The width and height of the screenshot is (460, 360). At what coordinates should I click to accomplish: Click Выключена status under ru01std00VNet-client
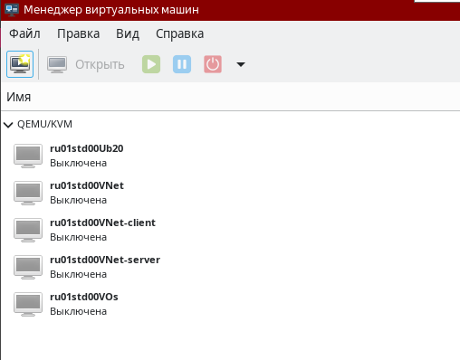(x=79, y=237)
